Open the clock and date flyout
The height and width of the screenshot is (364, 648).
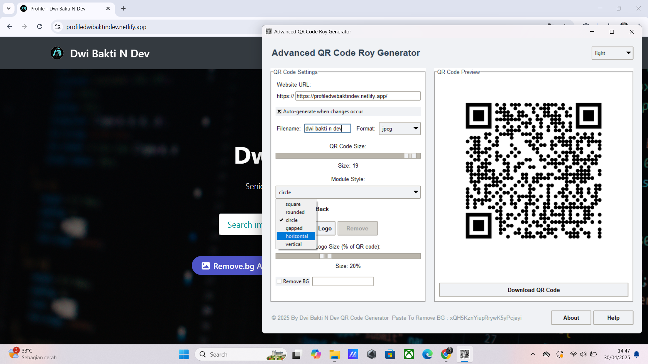pos(617,354)
